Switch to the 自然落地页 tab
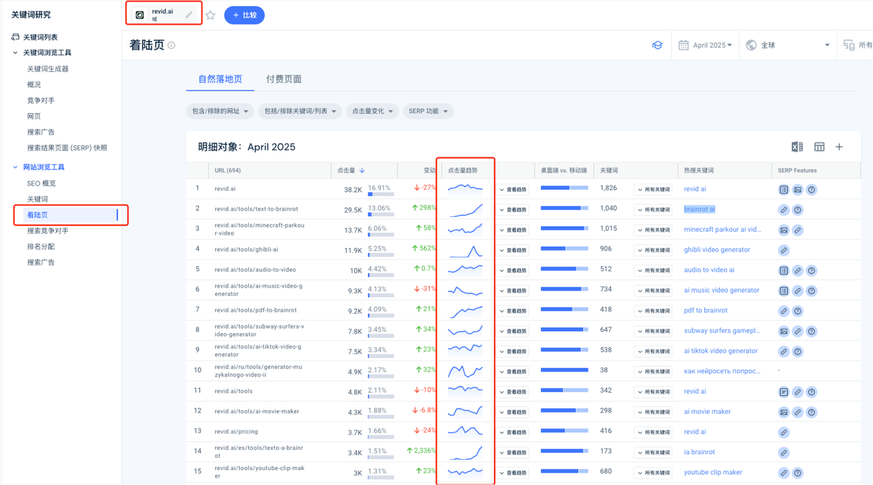The image size is (873, 485). (220, 79)
